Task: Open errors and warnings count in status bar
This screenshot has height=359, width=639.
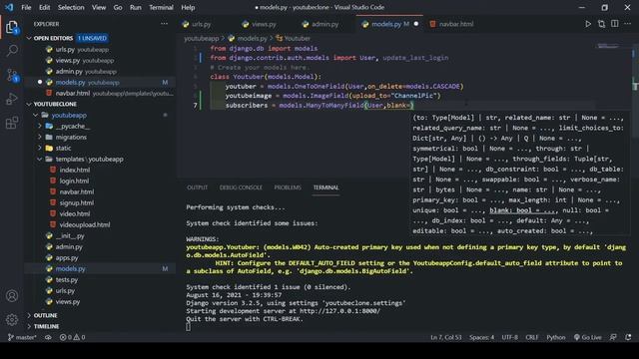Action: [x=73, y=337]
